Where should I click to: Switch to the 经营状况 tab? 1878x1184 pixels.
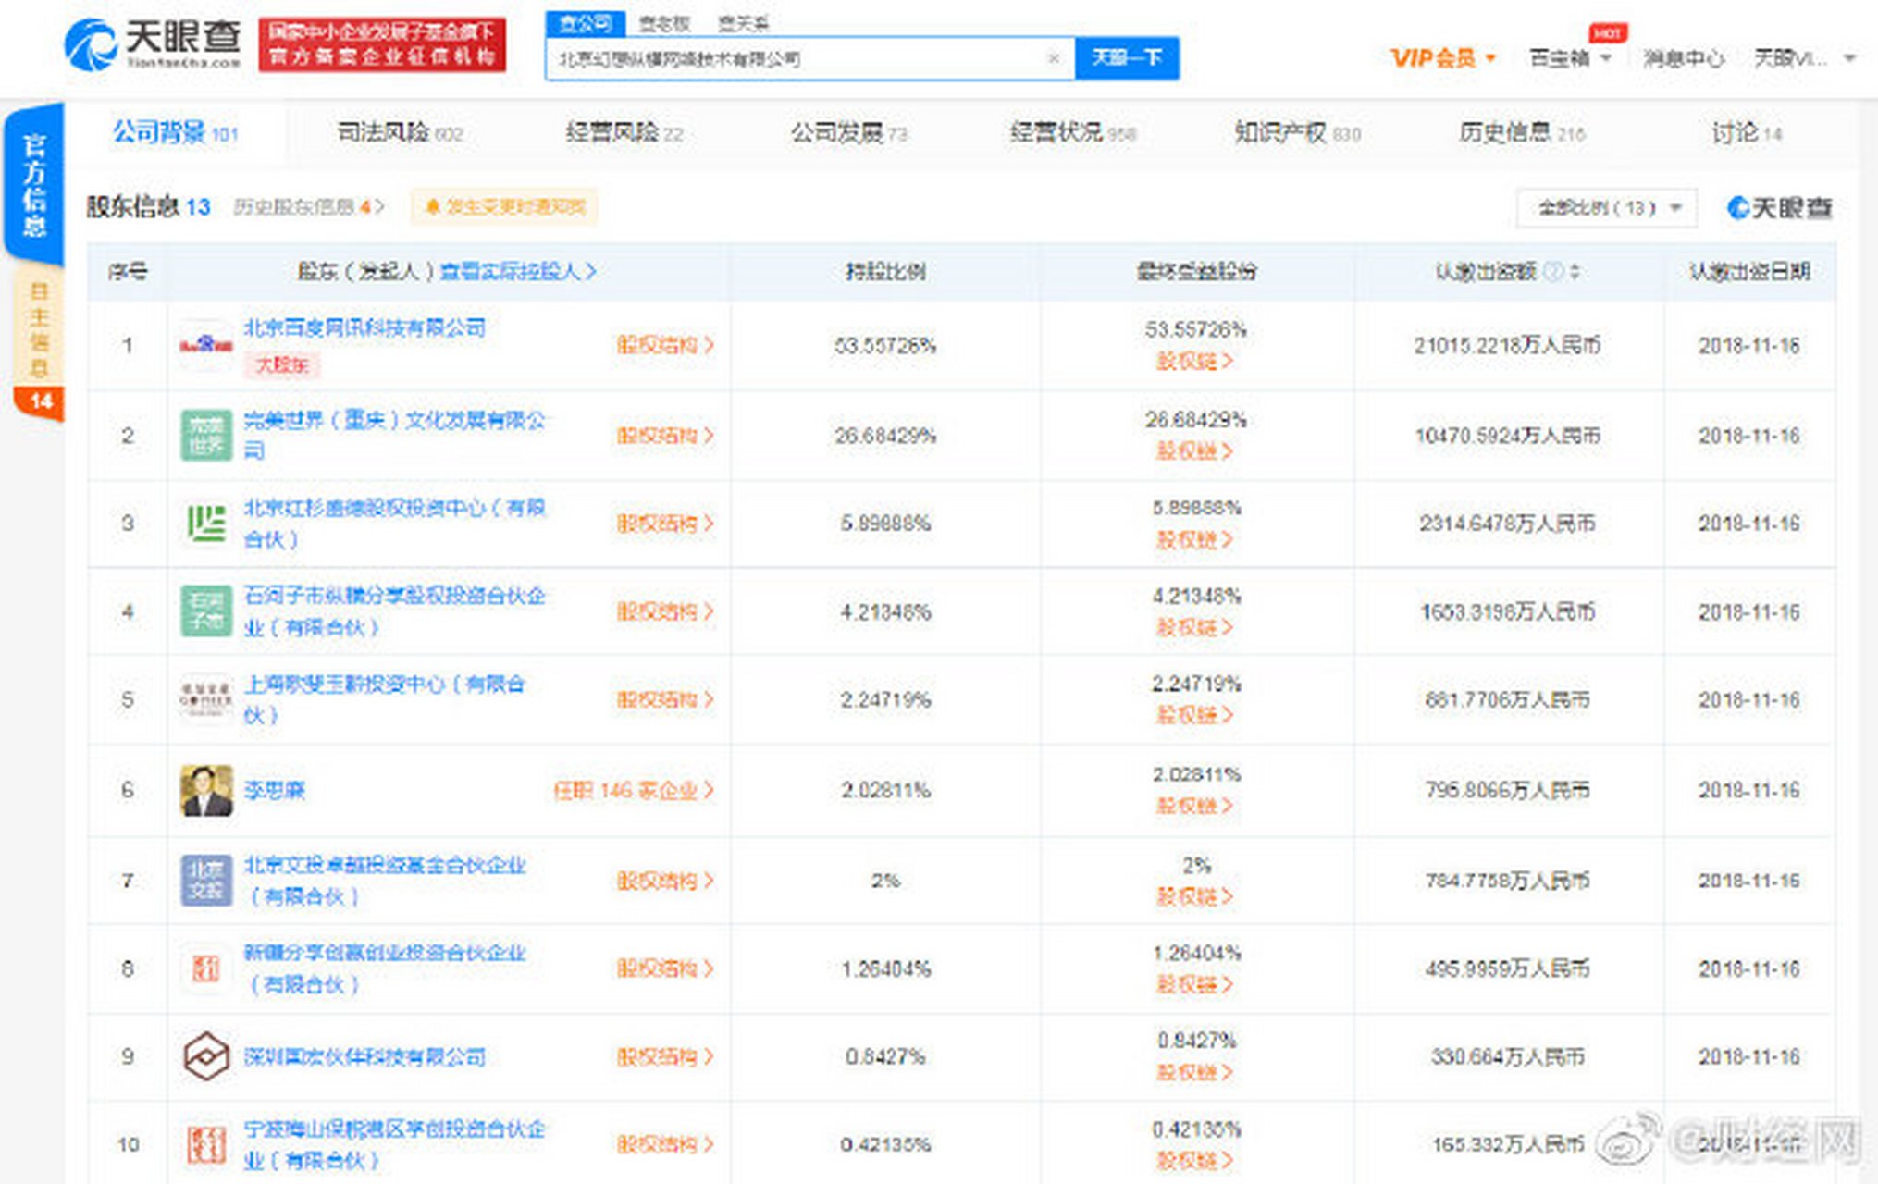[x=1072, y=133]
